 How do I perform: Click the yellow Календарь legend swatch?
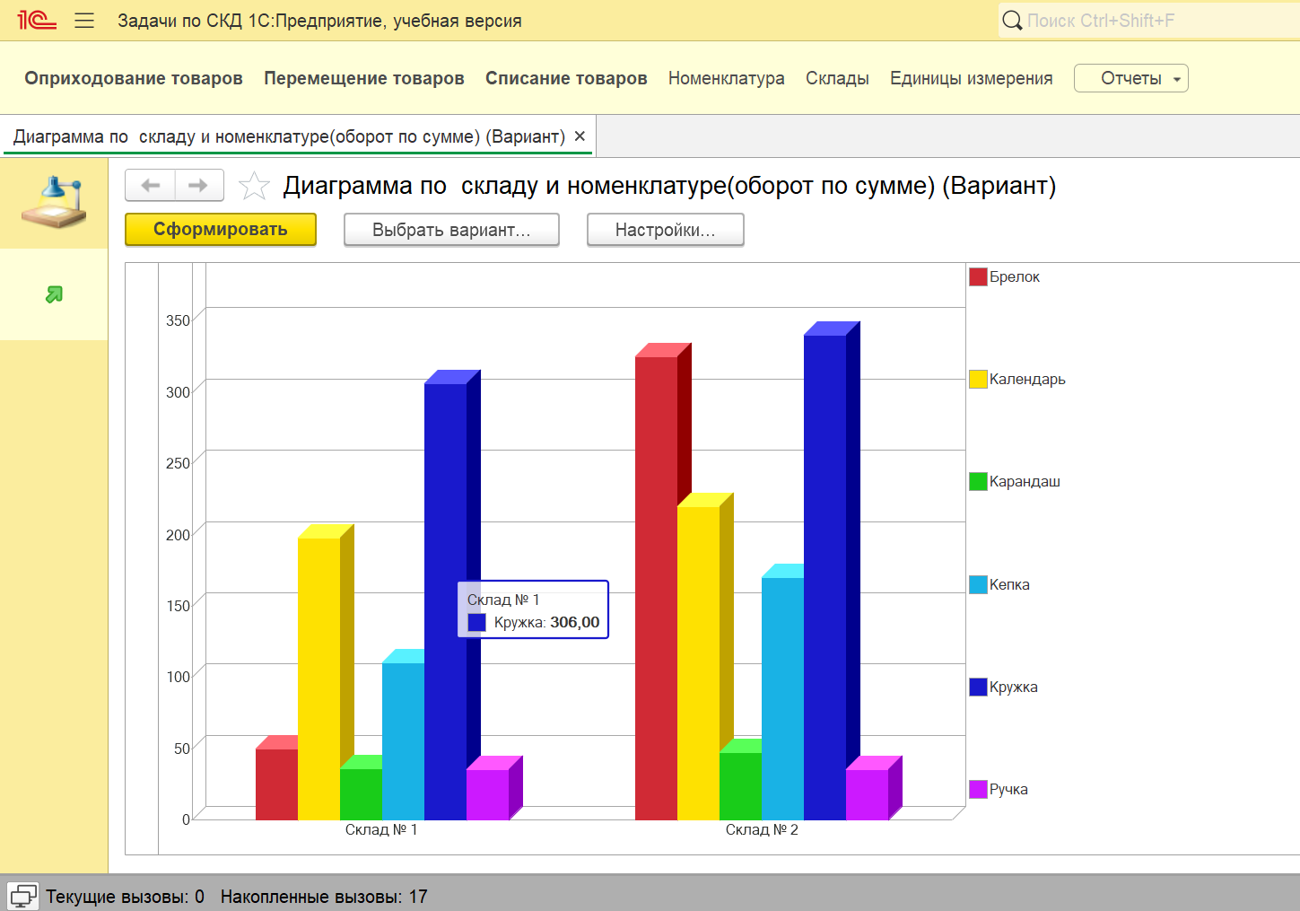tap(978, 379)
